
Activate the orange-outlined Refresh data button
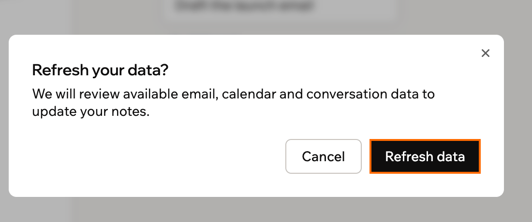[425, 156]
